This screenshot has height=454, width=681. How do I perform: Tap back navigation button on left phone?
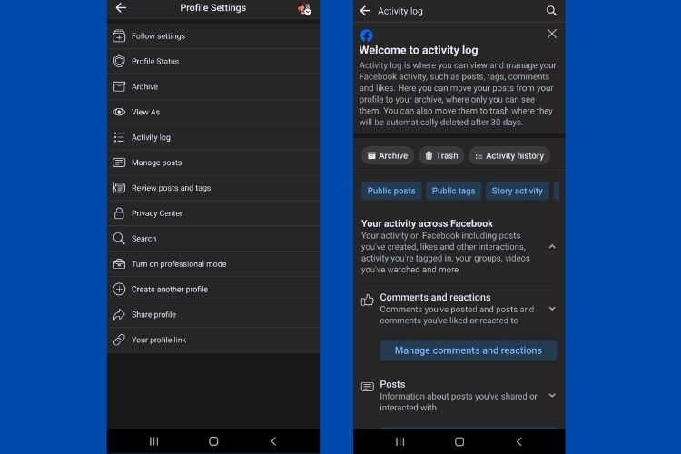pos(273,441)
